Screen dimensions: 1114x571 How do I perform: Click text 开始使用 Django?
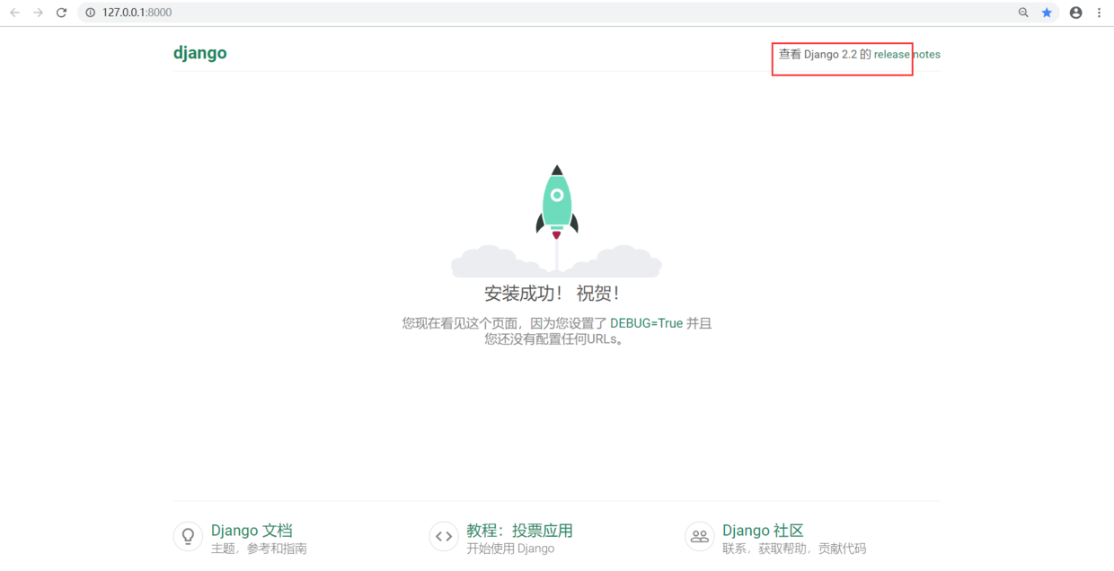coord(510,549)
